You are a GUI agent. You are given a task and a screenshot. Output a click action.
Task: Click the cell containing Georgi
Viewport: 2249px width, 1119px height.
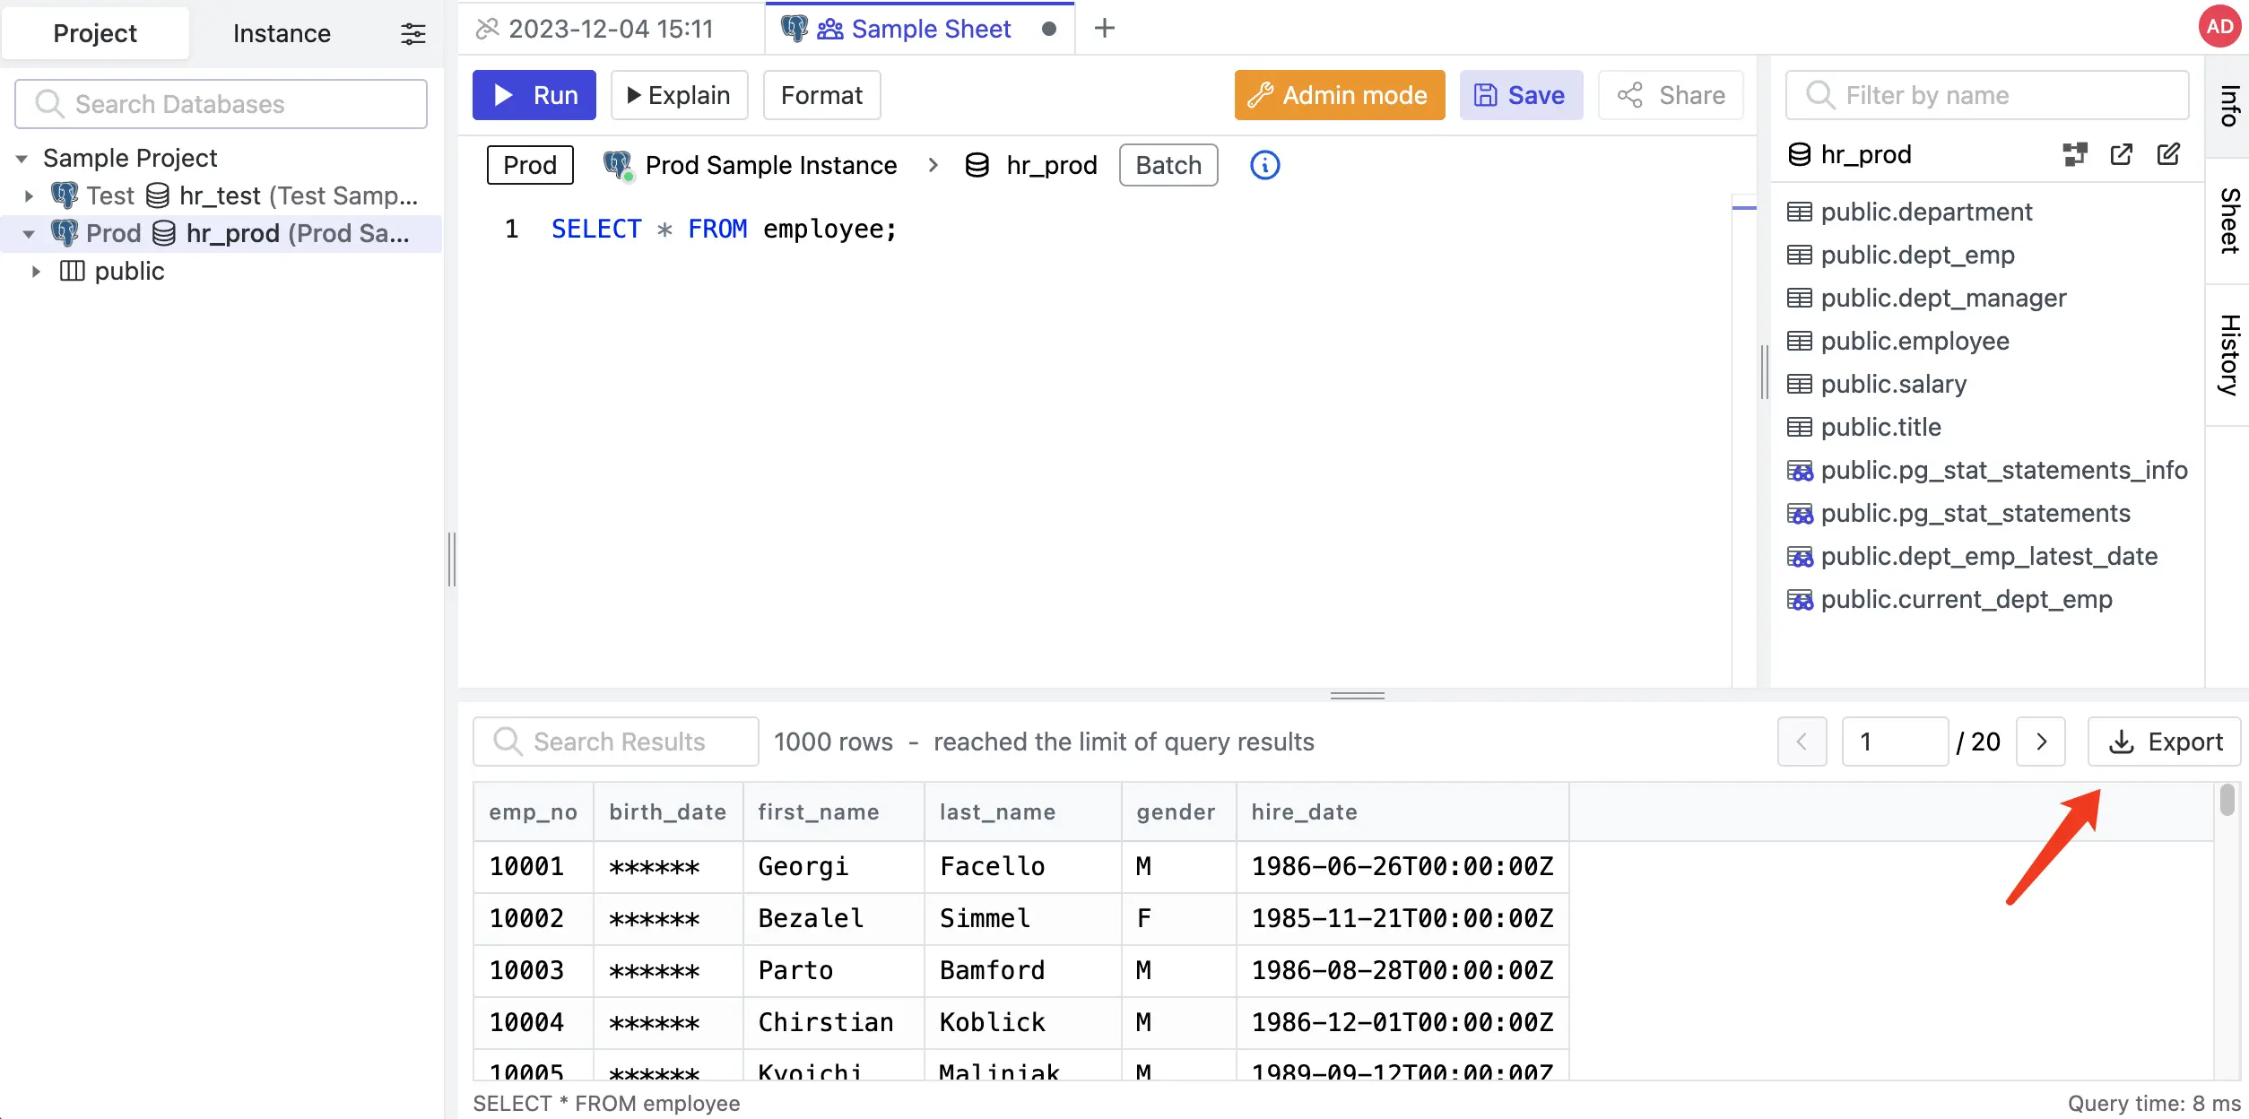833,866
